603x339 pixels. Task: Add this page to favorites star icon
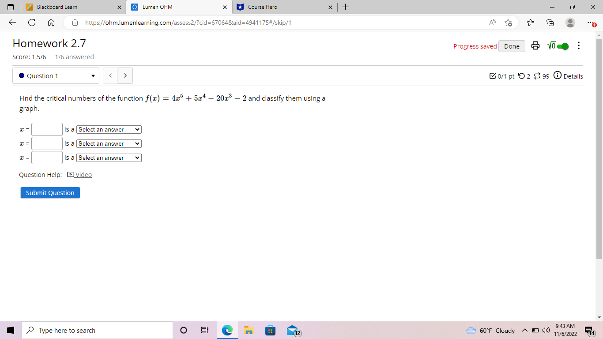(x=509, y=23)
